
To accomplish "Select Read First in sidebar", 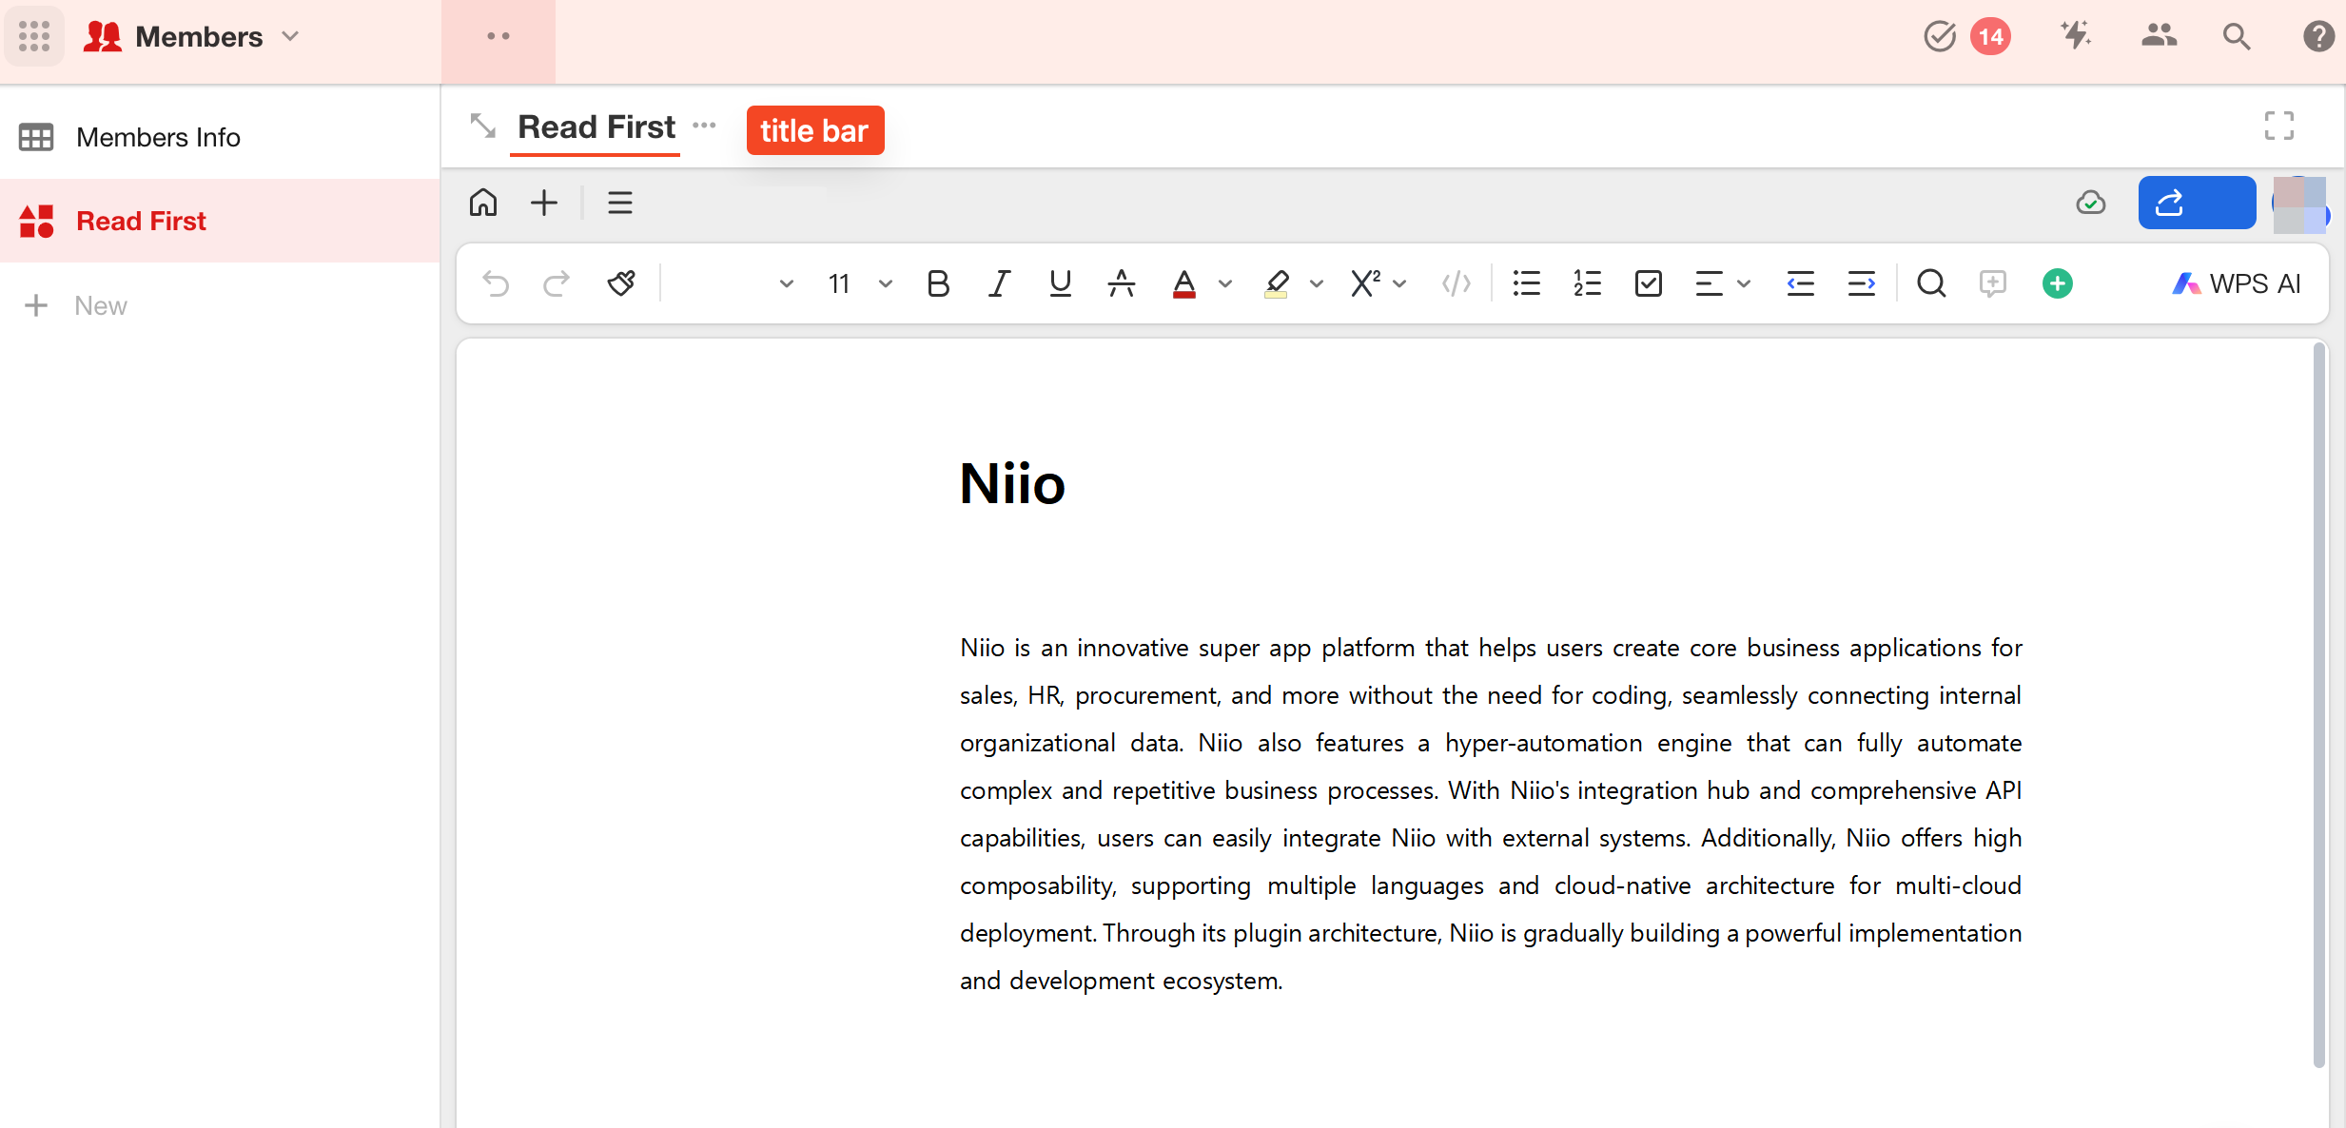I will coord(220,221).
